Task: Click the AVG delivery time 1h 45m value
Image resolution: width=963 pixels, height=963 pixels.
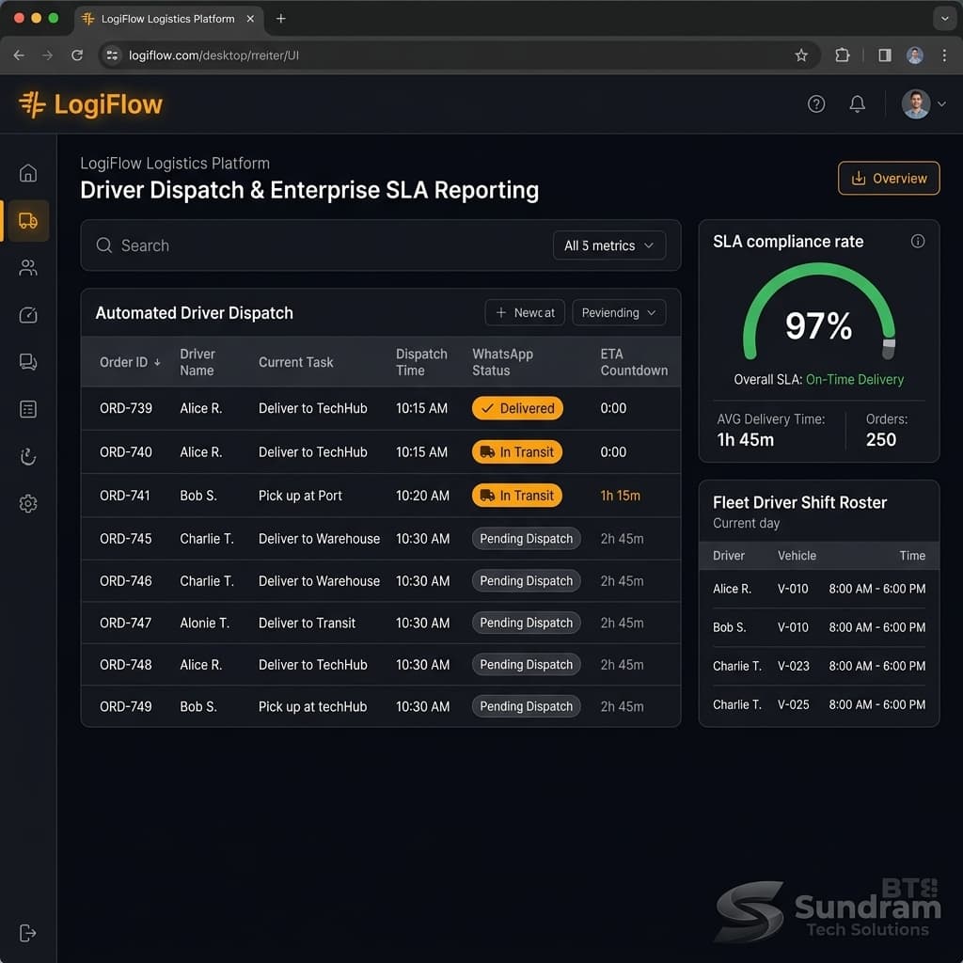Action: click(745, 440)
